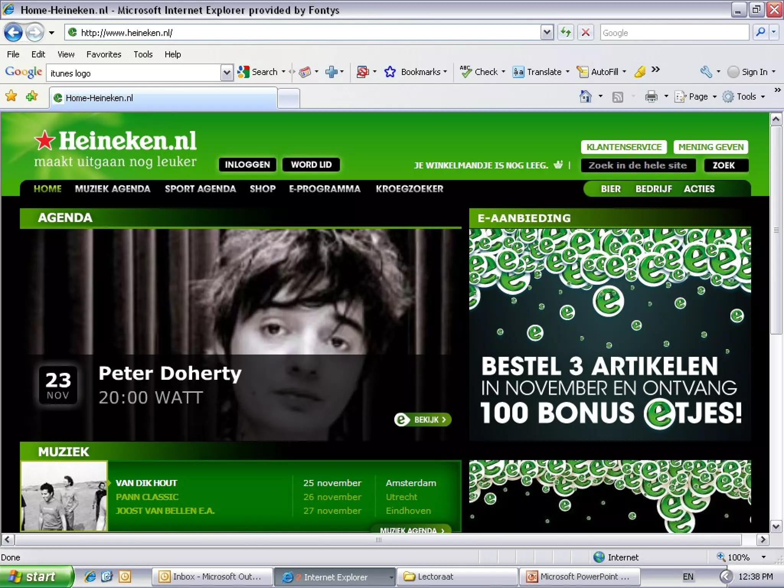Click the Favorites Center star icon
784x588 pixels.
(x=11, y=96)
